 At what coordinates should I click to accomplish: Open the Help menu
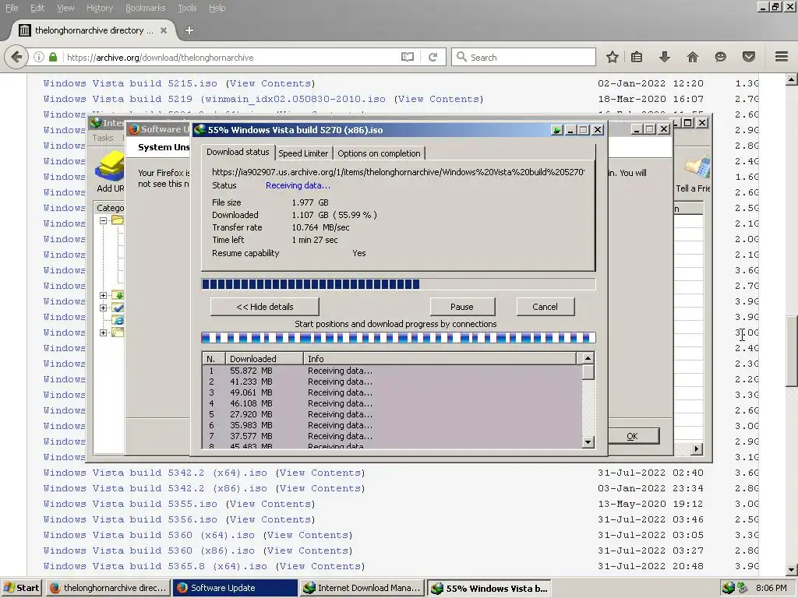click(217, 8)
